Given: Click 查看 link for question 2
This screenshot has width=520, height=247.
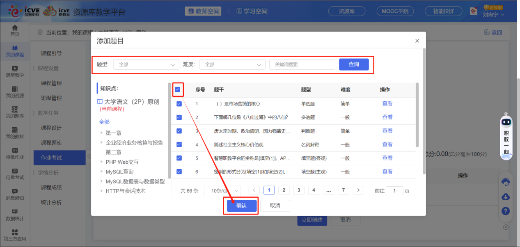Looking at the screenshot, I should pyautogui.click(x=387, y=117).
